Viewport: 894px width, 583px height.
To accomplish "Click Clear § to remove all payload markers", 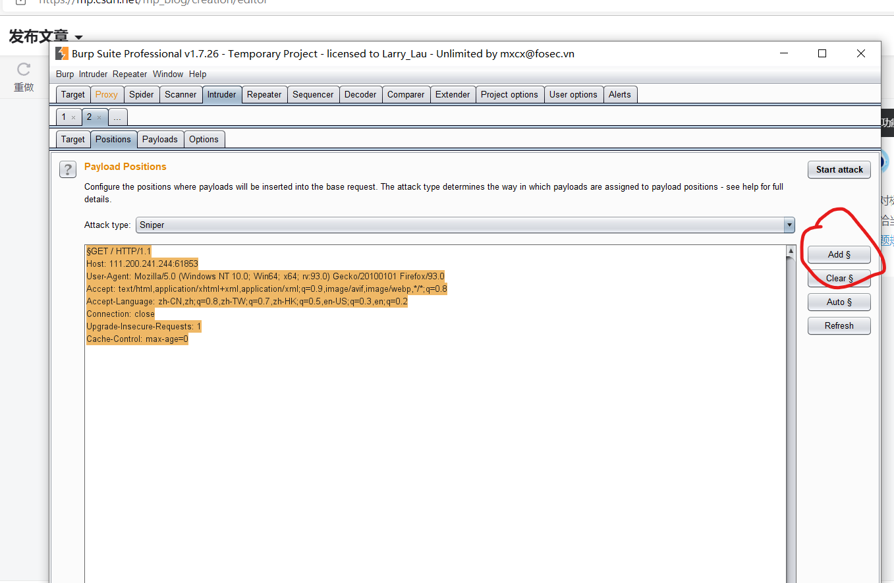I will pos(839,278).
